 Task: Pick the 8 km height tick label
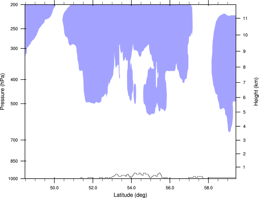(244, 67)
